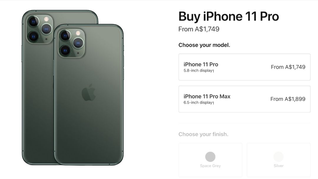Pick the Space Grey colour circle
The height and width of the screenshot is (179, 318).
pyautogui.click(x=210, y=157)
